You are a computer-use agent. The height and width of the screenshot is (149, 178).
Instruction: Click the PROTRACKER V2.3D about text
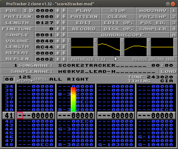tap(88, 60)
